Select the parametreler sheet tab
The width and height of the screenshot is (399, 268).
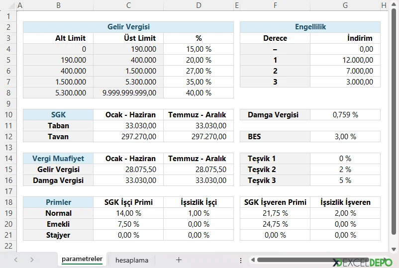click(x=82, y=260)
